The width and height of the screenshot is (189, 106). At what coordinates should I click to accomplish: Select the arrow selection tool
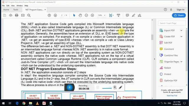(x=74, y=15)
